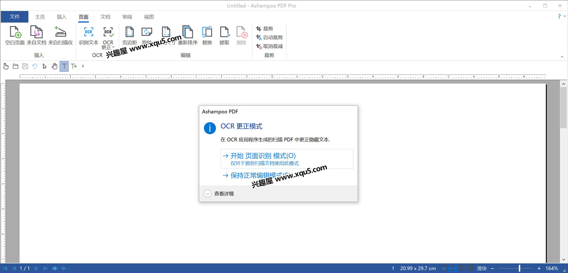Screen dimensions: 568x273
Task: Switch to the 文档 tab
Action: tap(105, 17)
